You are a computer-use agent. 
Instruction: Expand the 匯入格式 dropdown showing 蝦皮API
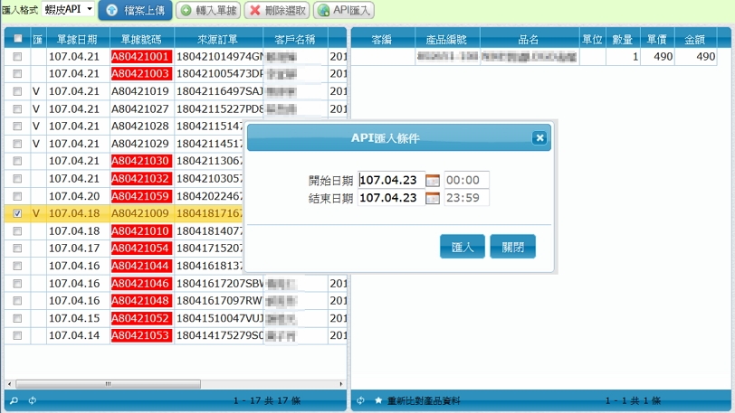(69, 9)
